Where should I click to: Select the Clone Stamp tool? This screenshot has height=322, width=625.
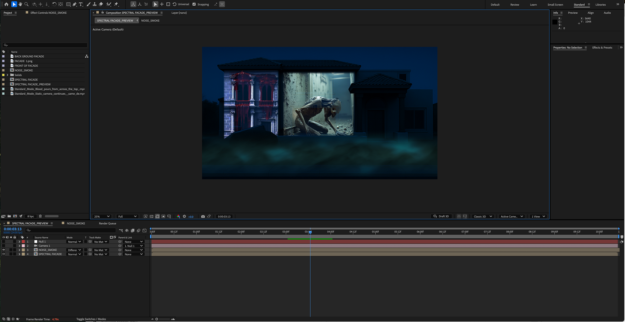94,4
